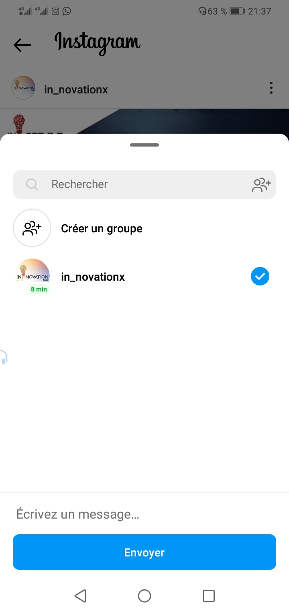This screenshot has width=289, height=612.
Task: Tap in_novationx username in post header
Action: (76, 89)
